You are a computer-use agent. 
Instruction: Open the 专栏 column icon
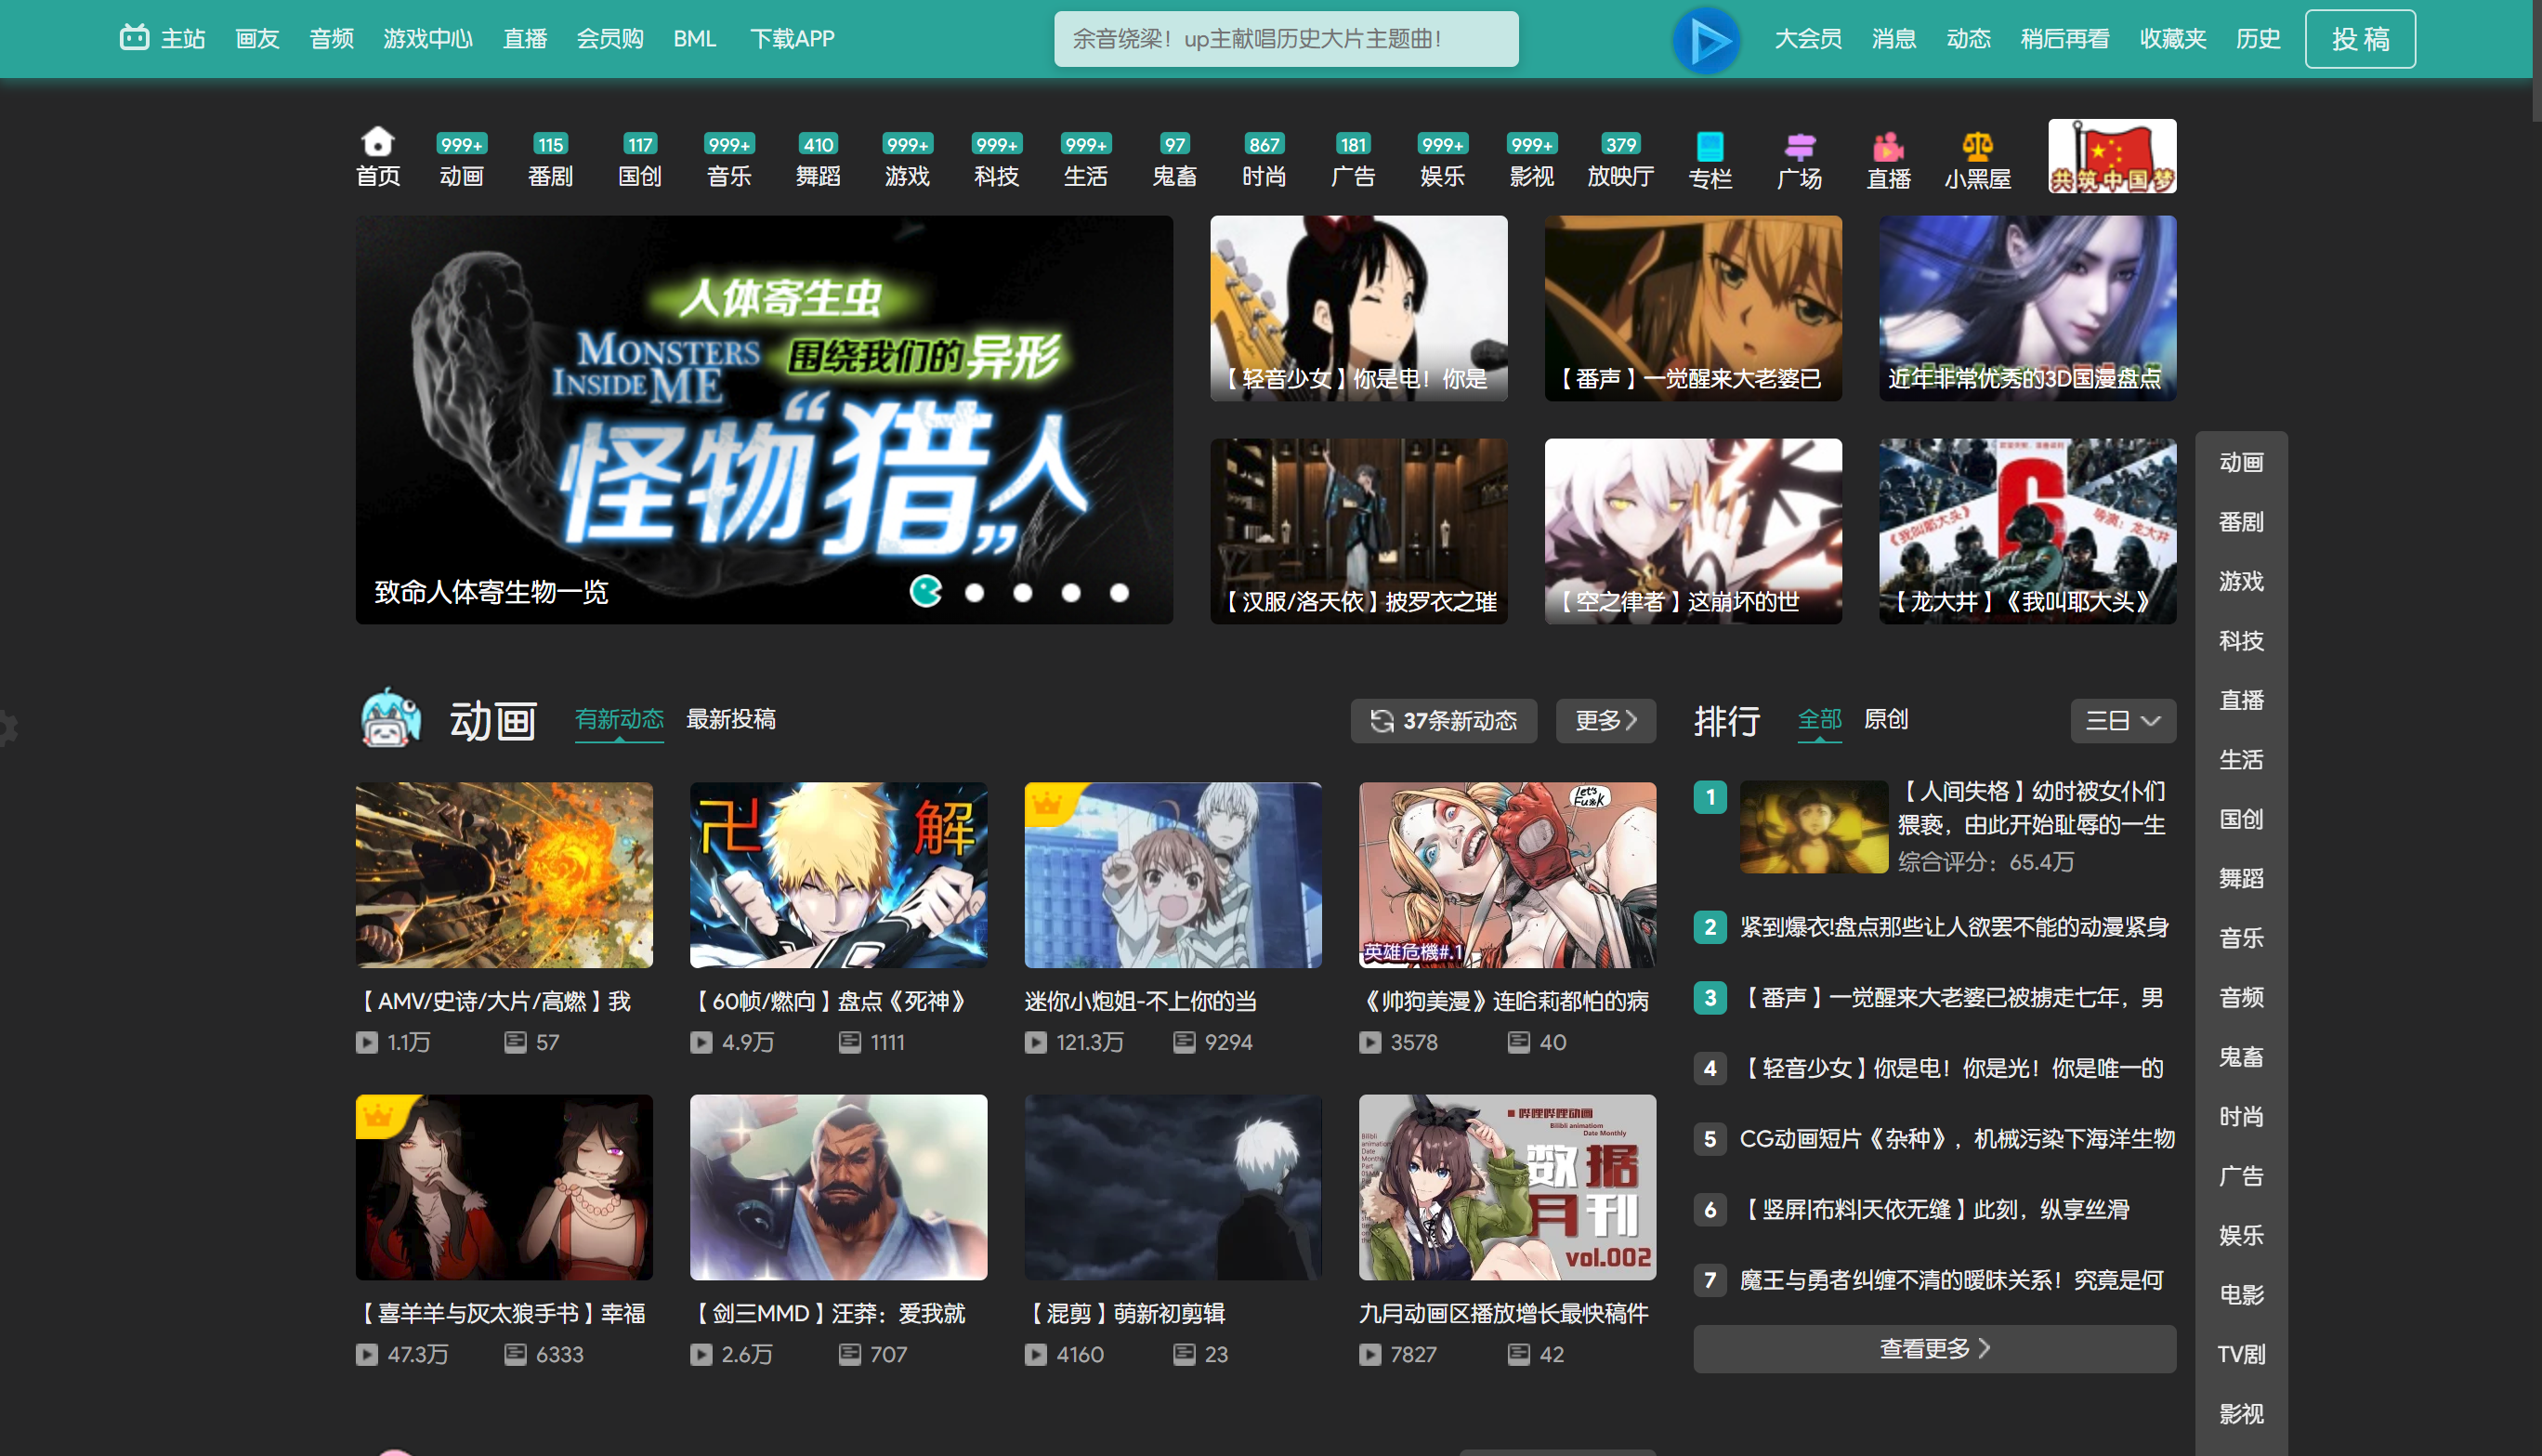pyautogui.click(x=1710, y=147)
